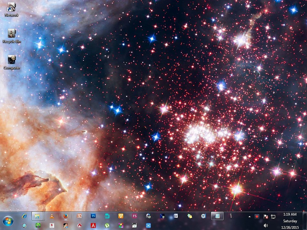Launch the orange V app icon

[121, 216]
